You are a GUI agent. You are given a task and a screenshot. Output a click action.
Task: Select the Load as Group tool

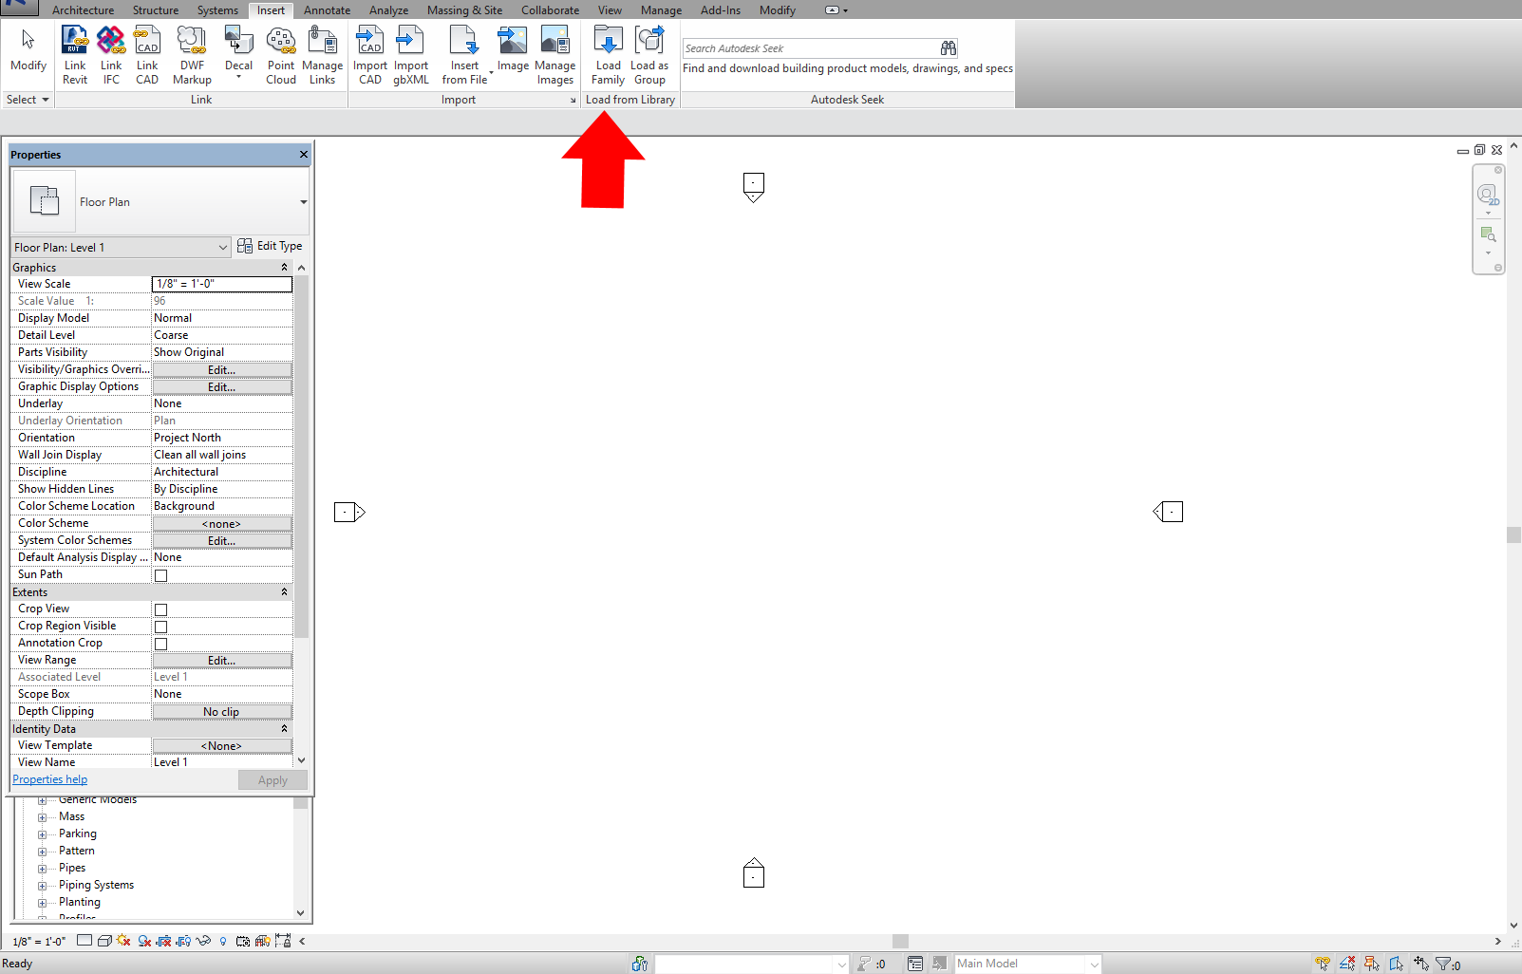(x=649, y=52)
